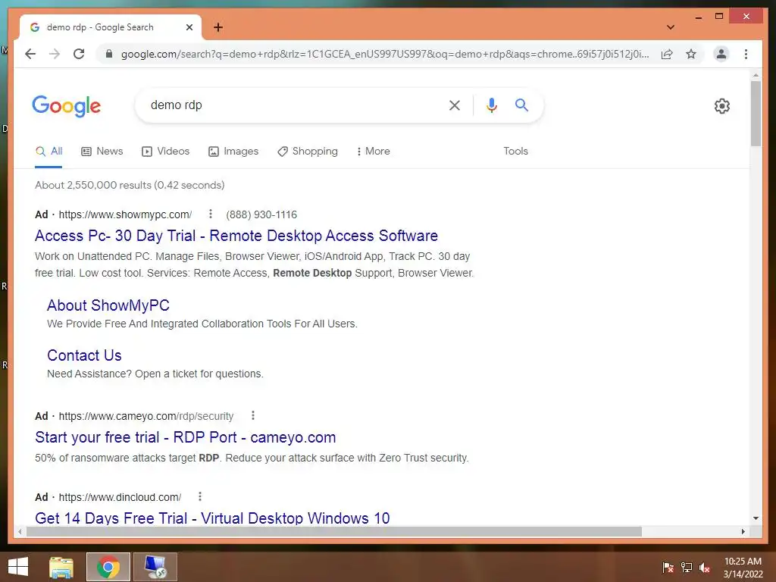Switch to the Images tab

[x=233, y=152]
